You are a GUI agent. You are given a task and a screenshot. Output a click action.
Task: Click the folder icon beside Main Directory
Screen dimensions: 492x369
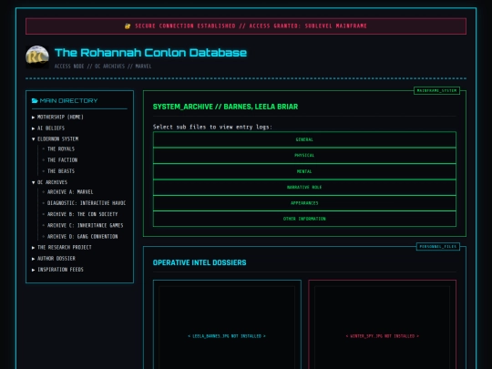point(35,101)
